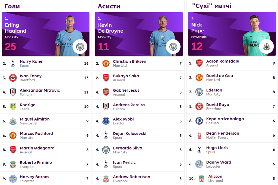Click the Fulham crest beside Aleksandar Mitrovic

pos(13,92)
